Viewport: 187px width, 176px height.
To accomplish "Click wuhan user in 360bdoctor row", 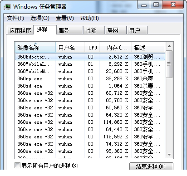I will (65, 57).
